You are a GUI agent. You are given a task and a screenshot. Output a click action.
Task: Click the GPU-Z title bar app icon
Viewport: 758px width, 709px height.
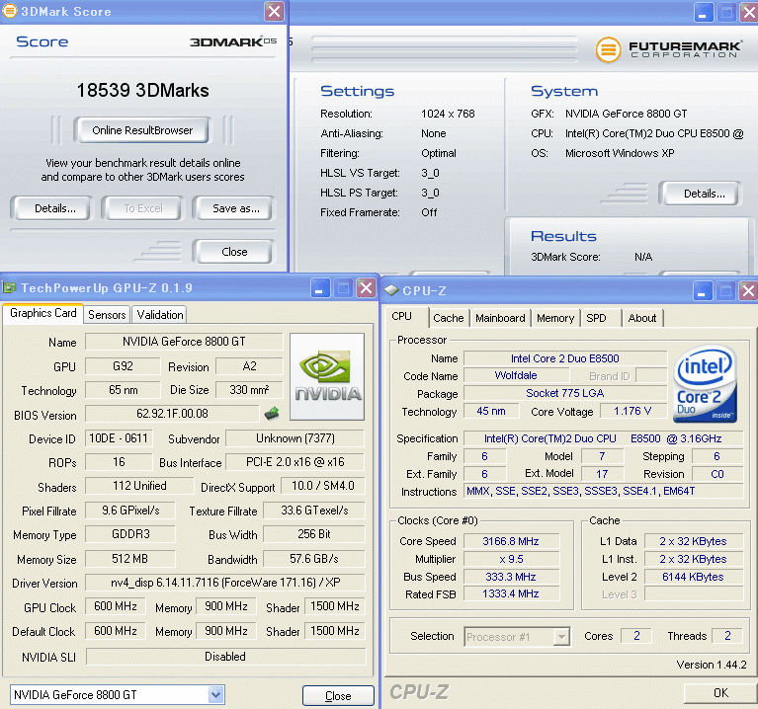(x=9, y=288)
